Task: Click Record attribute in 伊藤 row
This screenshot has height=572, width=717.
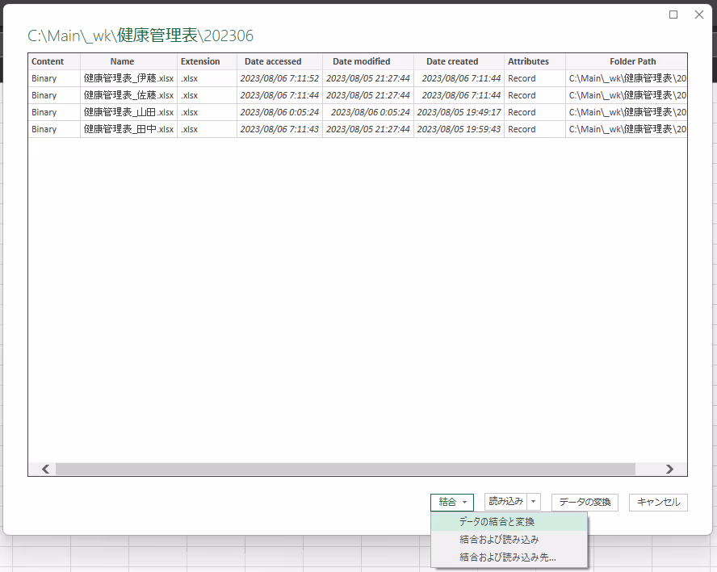Action: pos(535,78)
